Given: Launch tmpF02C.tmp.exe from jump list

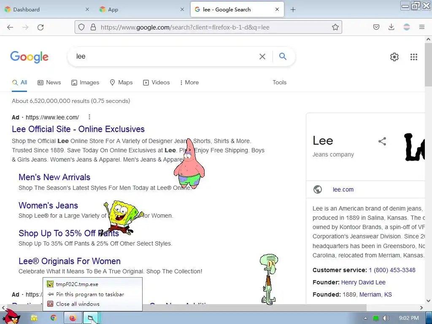Looking at the screenshot, I should click(92, 284).
